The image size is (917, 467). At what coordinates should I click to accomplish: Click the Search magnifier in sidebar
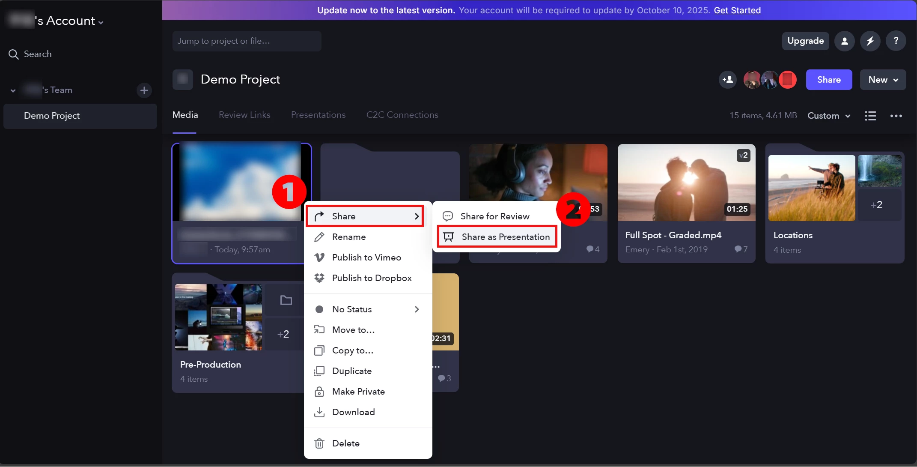coord(14,54)
